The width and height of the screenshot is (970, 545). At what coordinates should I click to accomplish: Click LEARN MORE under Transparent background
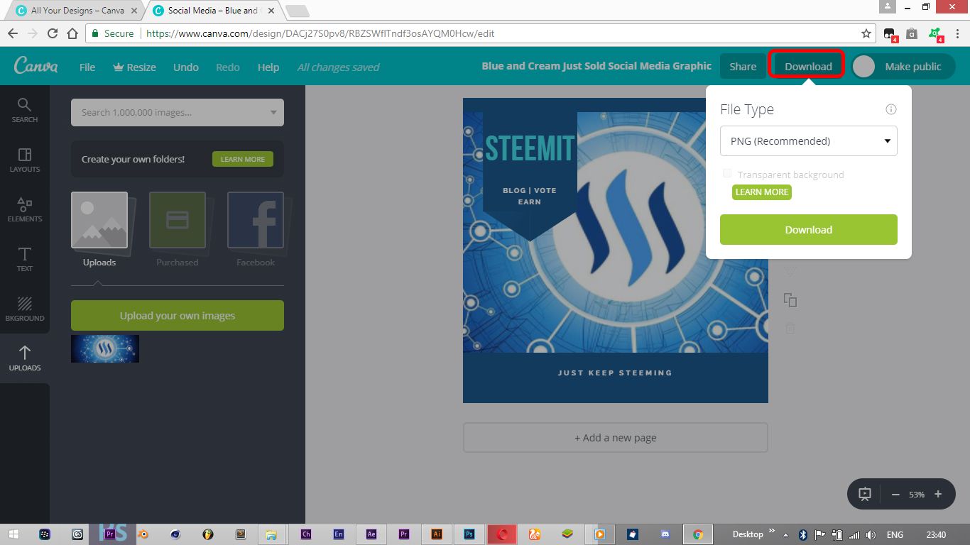click(762, 192)
